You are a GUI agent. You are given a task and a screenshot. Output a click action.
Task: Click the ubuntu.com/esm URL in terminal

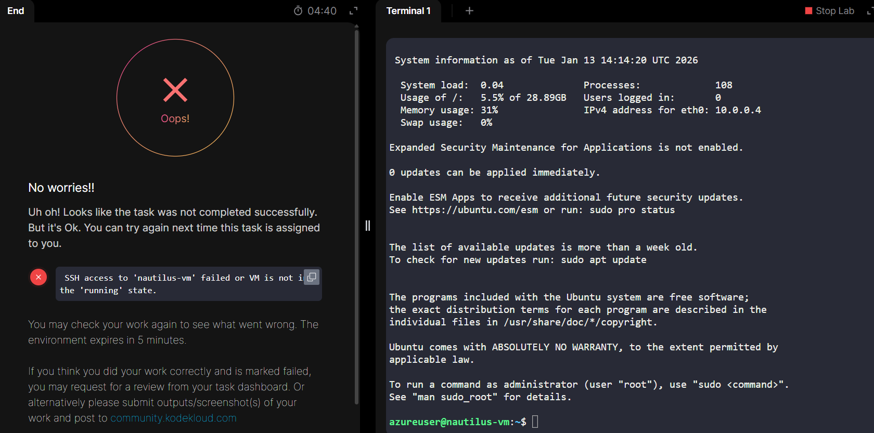pos(475,210)
